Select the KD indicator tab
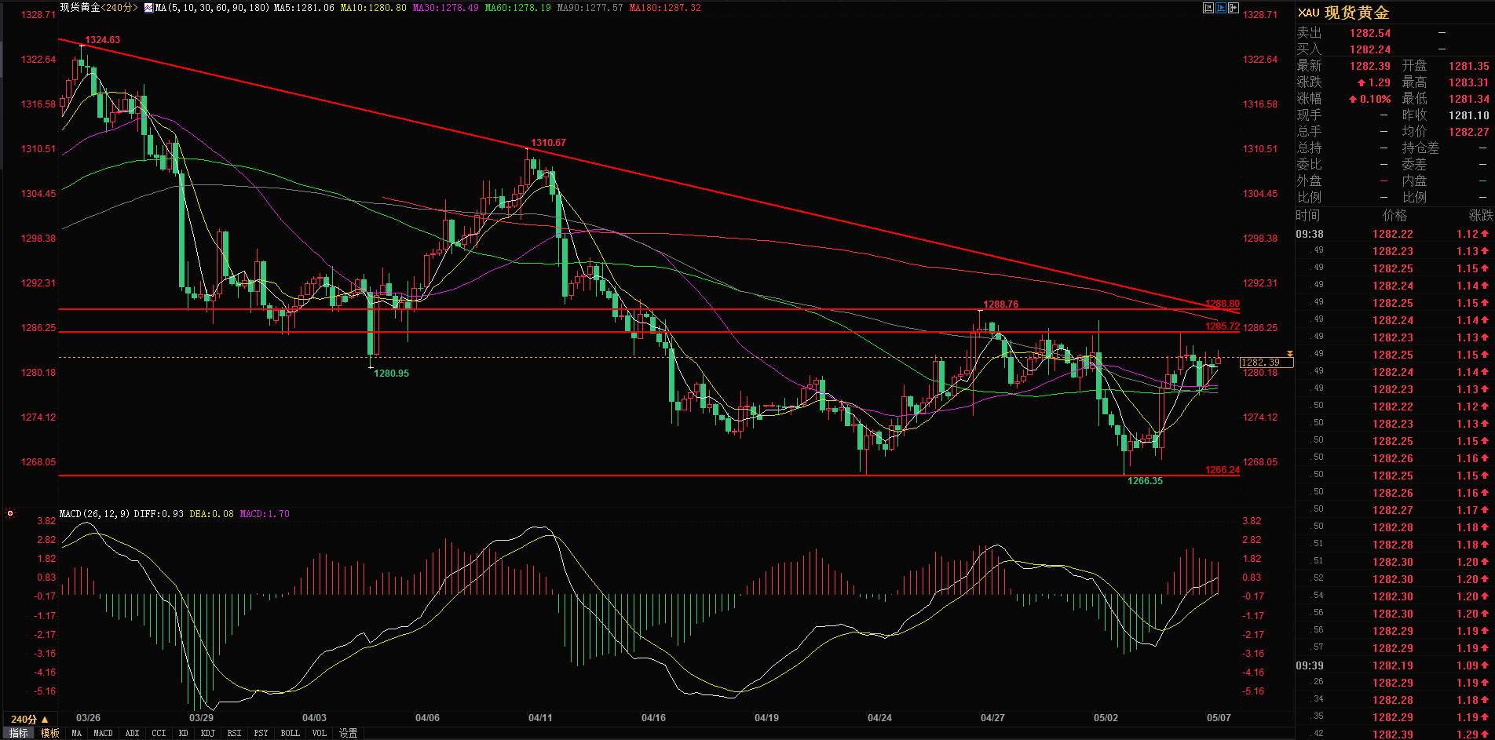The width and height of the screenshot is (1495, 740). (183, 733)
